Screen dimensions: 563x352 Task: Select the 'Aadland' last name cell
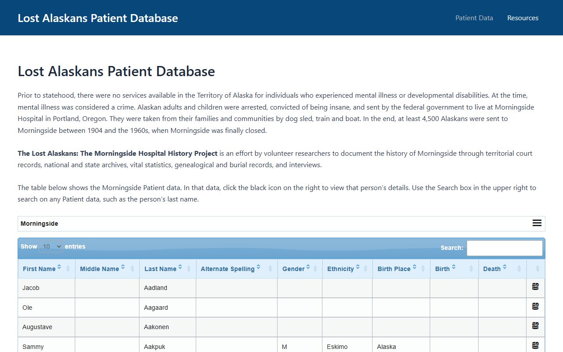coord(168,288)
